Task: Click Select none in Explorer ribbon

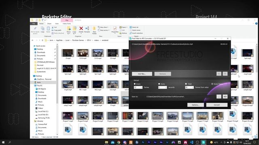Action: (135, 30)
